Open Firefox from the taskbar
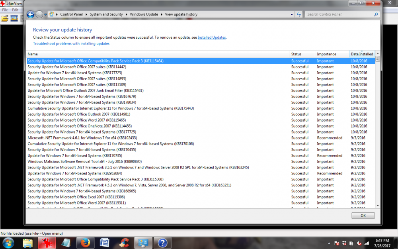398x249 pixels. (85, 242)
